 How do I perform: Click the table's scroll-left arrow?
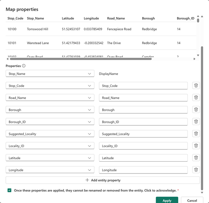(8, 59)
